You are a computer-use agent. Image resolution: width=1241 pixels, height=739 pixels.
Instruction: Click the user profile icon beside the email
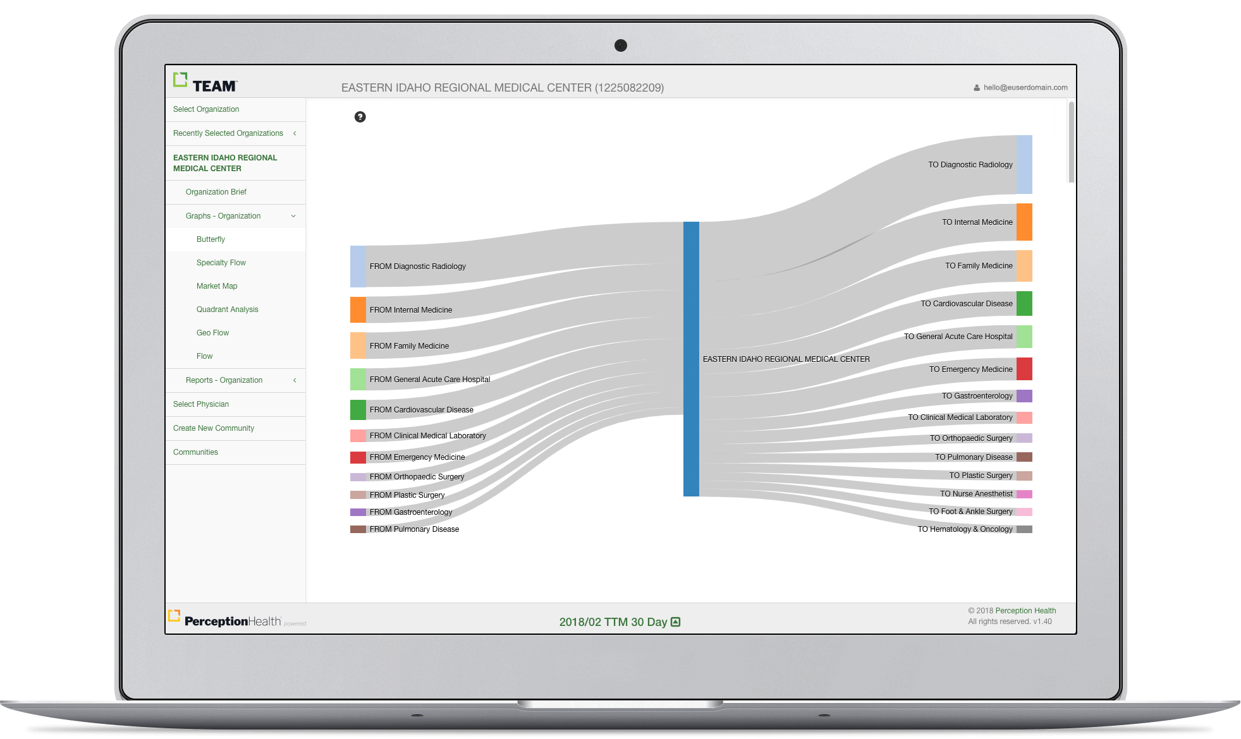[x=977, y=88]
